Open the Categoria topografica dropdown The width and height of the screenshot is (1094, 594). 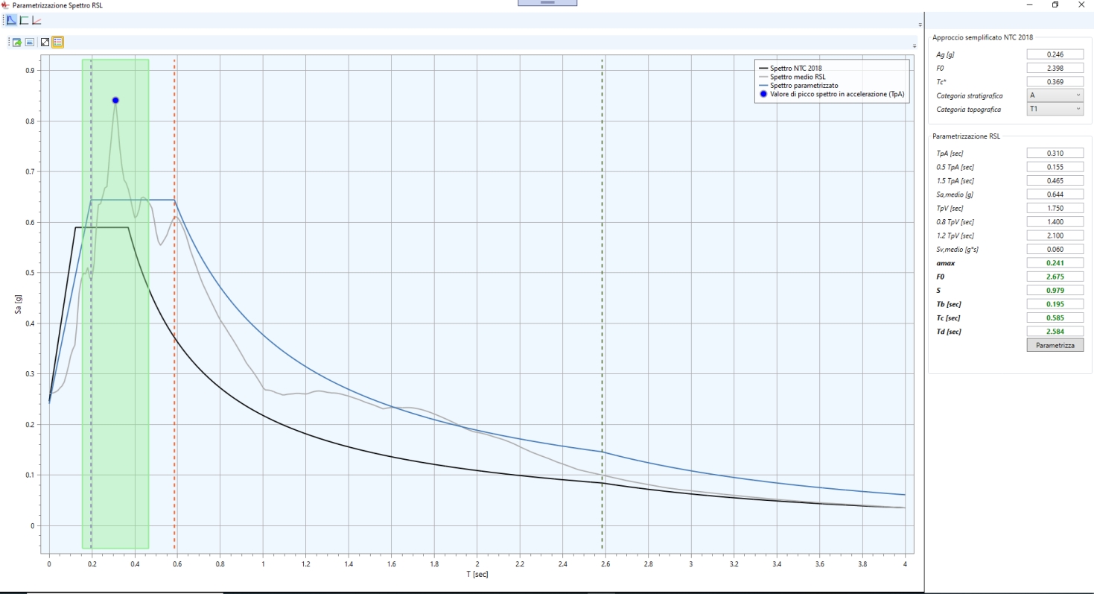click(x=1055, y=109)
